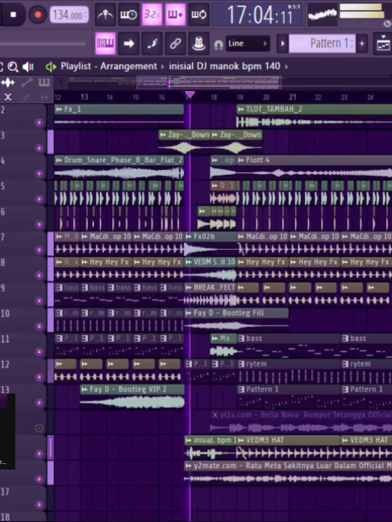Image resolution: width=392 pixels, height=522 pixels.
Task: Expand arrow after bpm 140 breadcrumb
Action: coord(286,67)
